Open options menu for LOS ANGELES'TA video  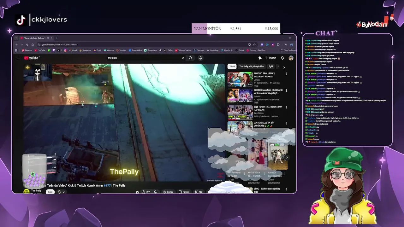click(x=287, y=123)
